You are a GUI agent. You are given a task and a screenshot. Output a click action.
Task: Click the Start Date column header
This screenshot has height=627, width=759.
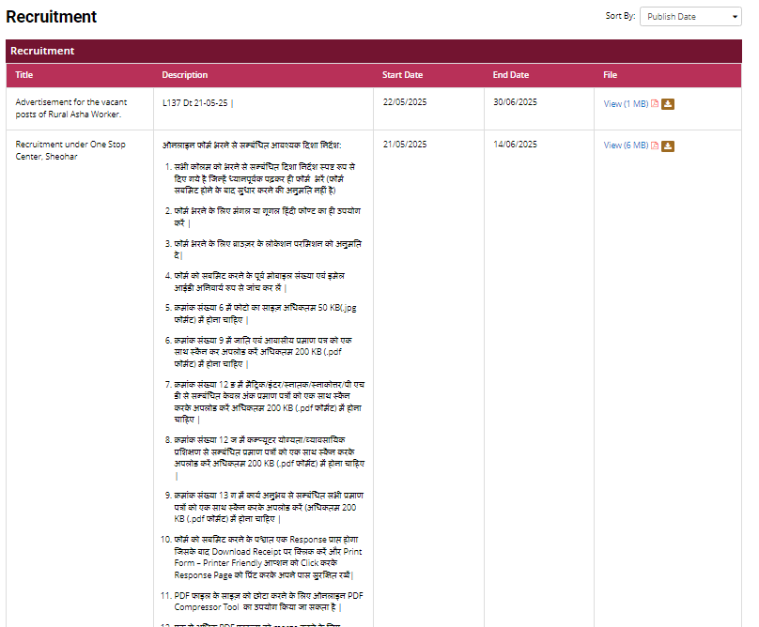402,75
